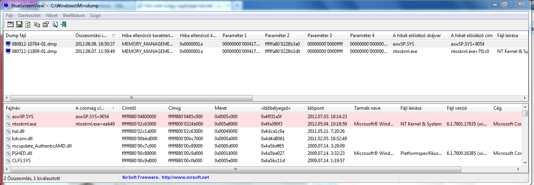Open the Szerkesztés menu
The width and height of the screenshot is (534, 185).
tap(29, 15)
